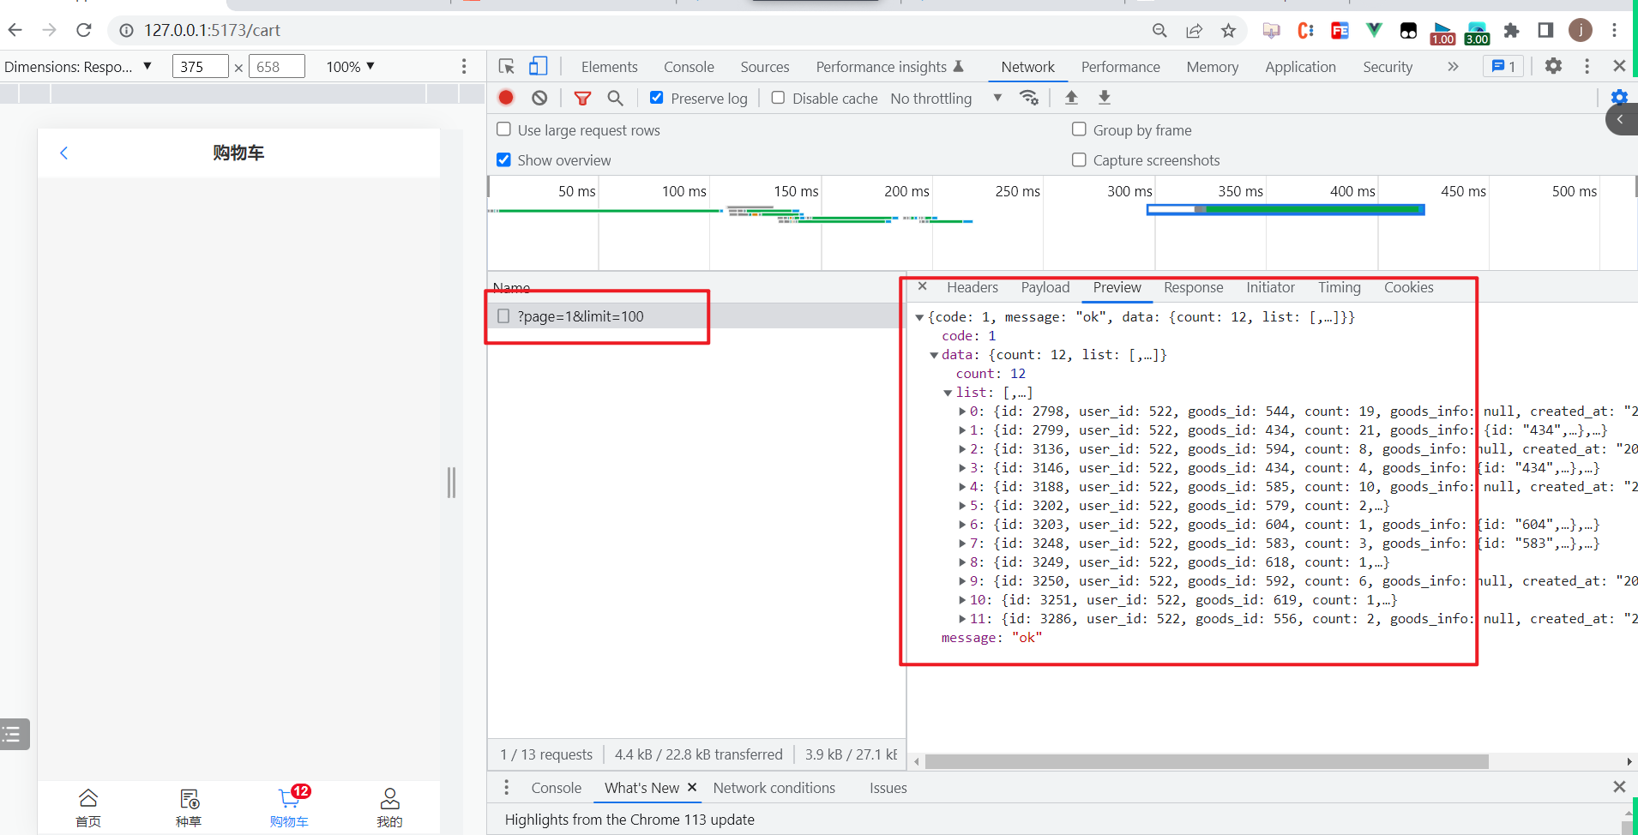The width and height of the screenshot is (1638, 835).
Task: Open the Cookies tab
Action: (1408, 287)
